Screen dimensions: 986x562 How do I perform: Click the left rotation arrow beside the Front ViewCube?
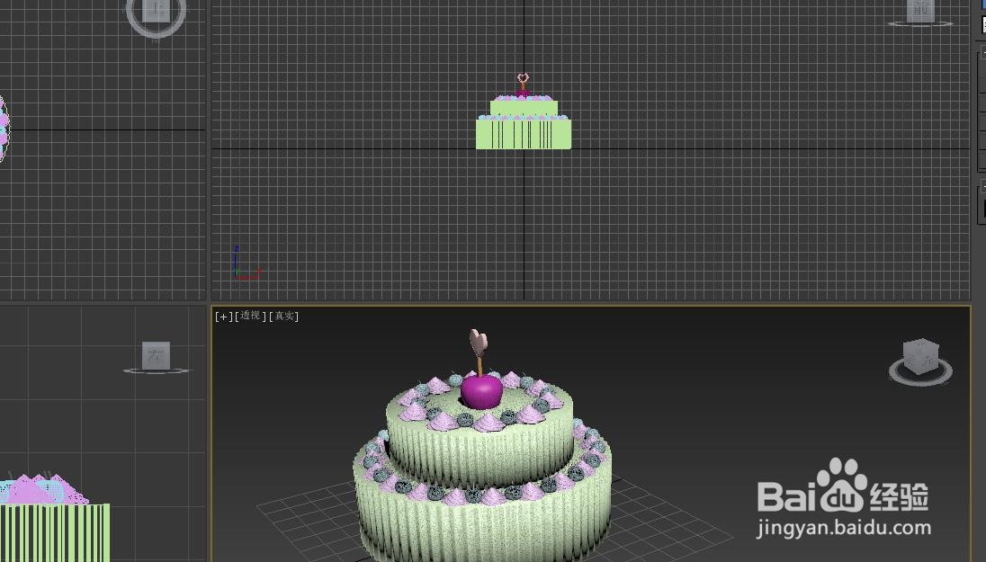[x=891, y=23]
